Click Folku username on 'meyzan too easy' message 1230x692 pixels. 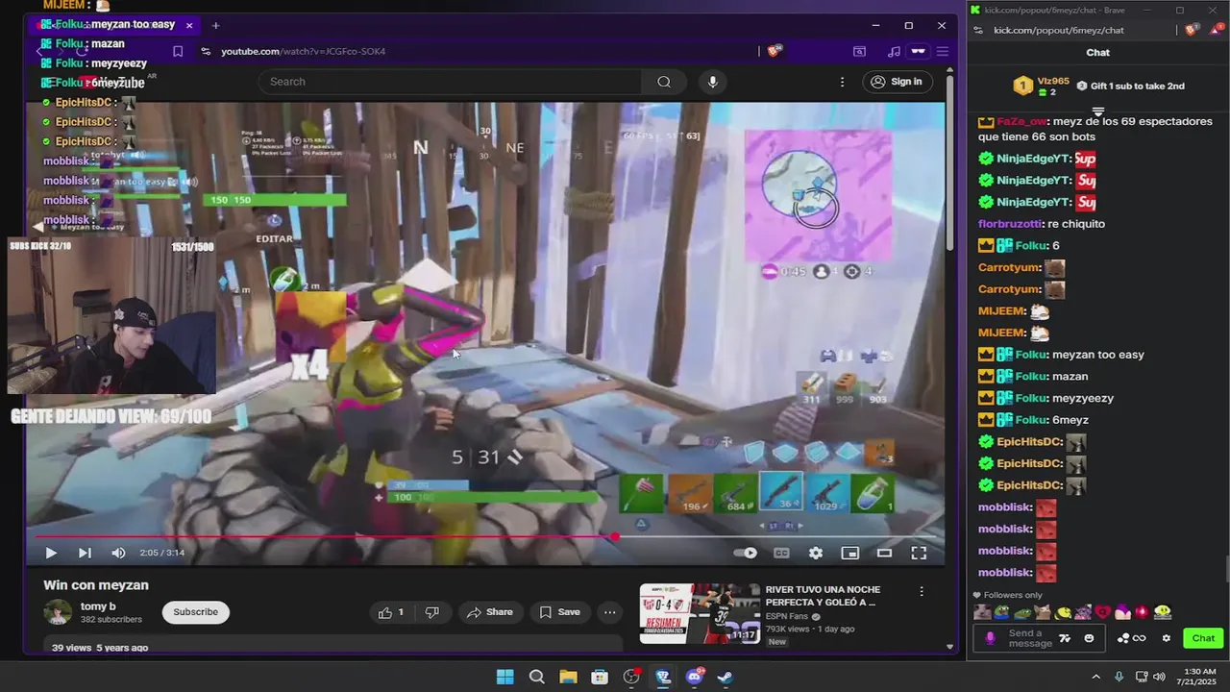click(x=1030, y=355)
